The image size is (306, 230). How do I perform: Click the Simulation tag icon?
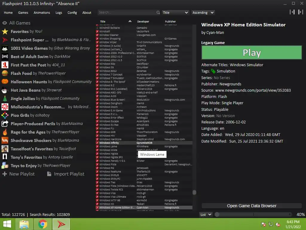point(213,71)
